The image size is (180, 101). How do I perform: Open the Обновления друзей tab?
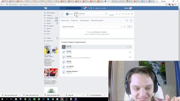(97, 20)
